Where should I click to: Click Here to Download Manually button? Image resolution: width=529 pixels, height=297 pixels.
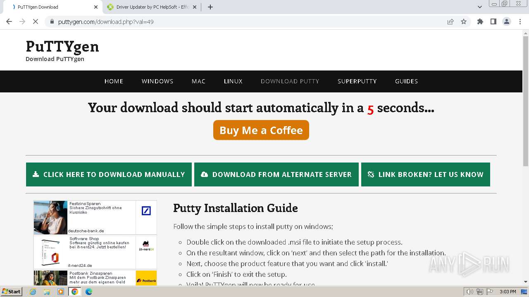tap(109, 174)
